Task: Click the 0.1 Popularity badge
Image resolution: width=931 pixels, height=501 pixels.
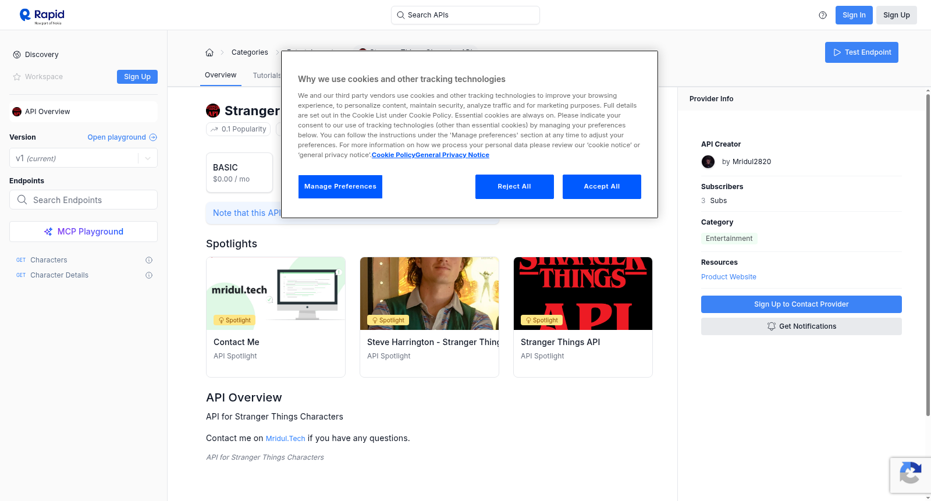Action: [239, 129]
